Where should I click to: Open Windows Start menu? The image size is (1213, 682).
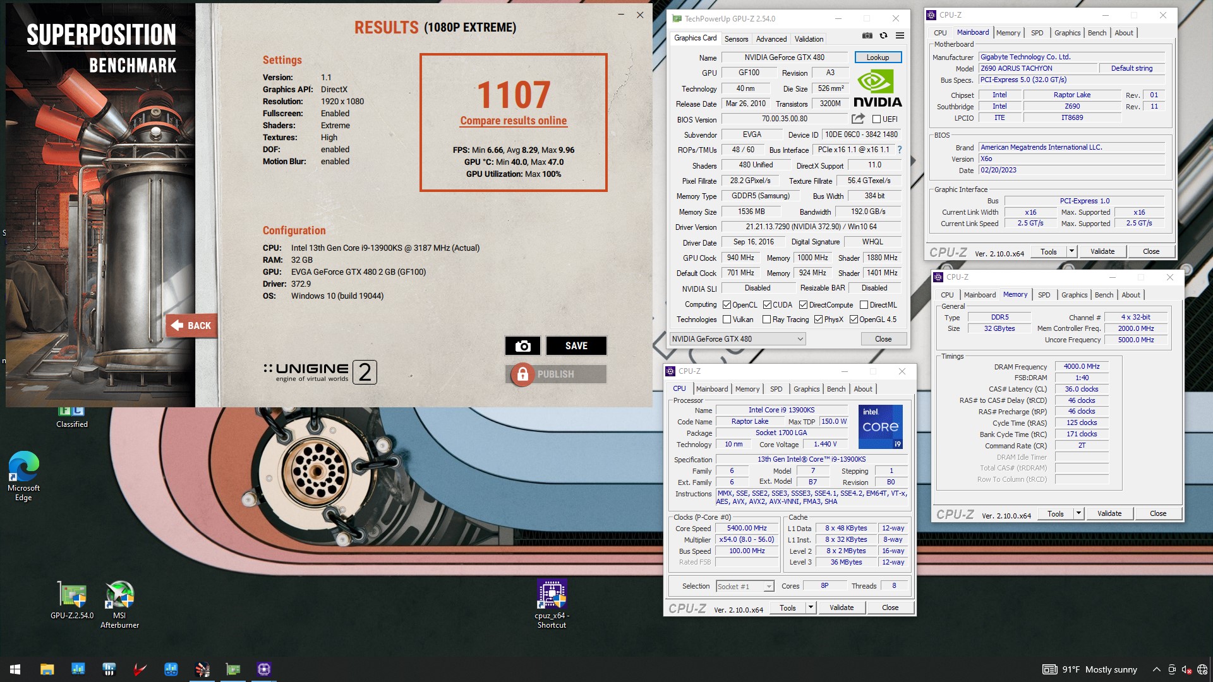[x=15, y=669]
